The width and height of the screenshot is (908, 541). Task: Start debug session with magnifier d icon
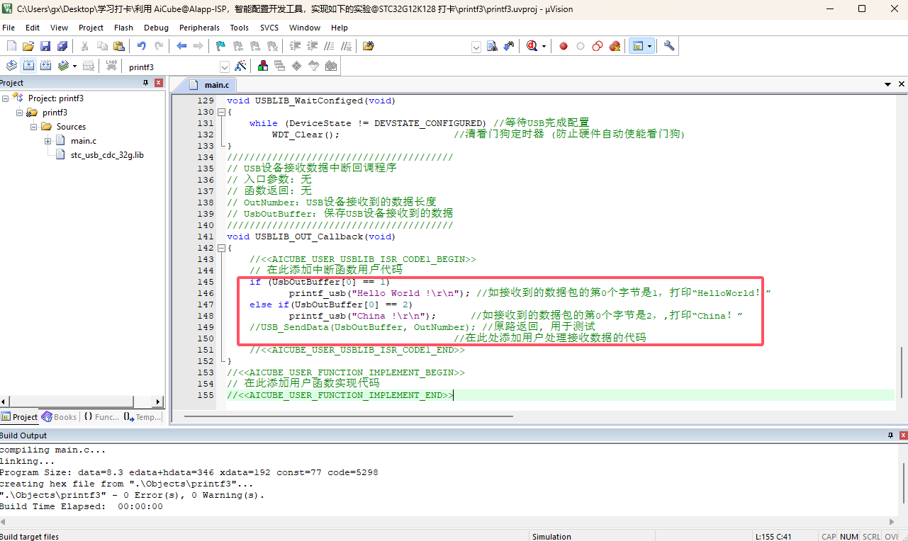(x=532, y=46)
